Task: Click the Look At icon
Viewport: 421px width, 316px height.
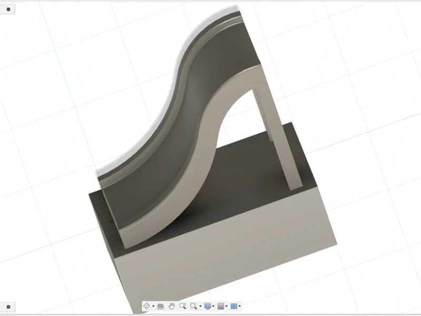Action: click(x=161, y=306)
